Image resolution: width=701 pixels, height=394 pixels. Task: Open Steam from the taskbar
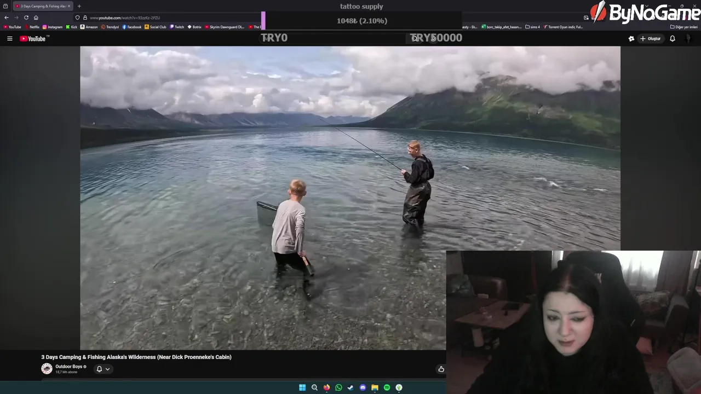coord(350,387)
